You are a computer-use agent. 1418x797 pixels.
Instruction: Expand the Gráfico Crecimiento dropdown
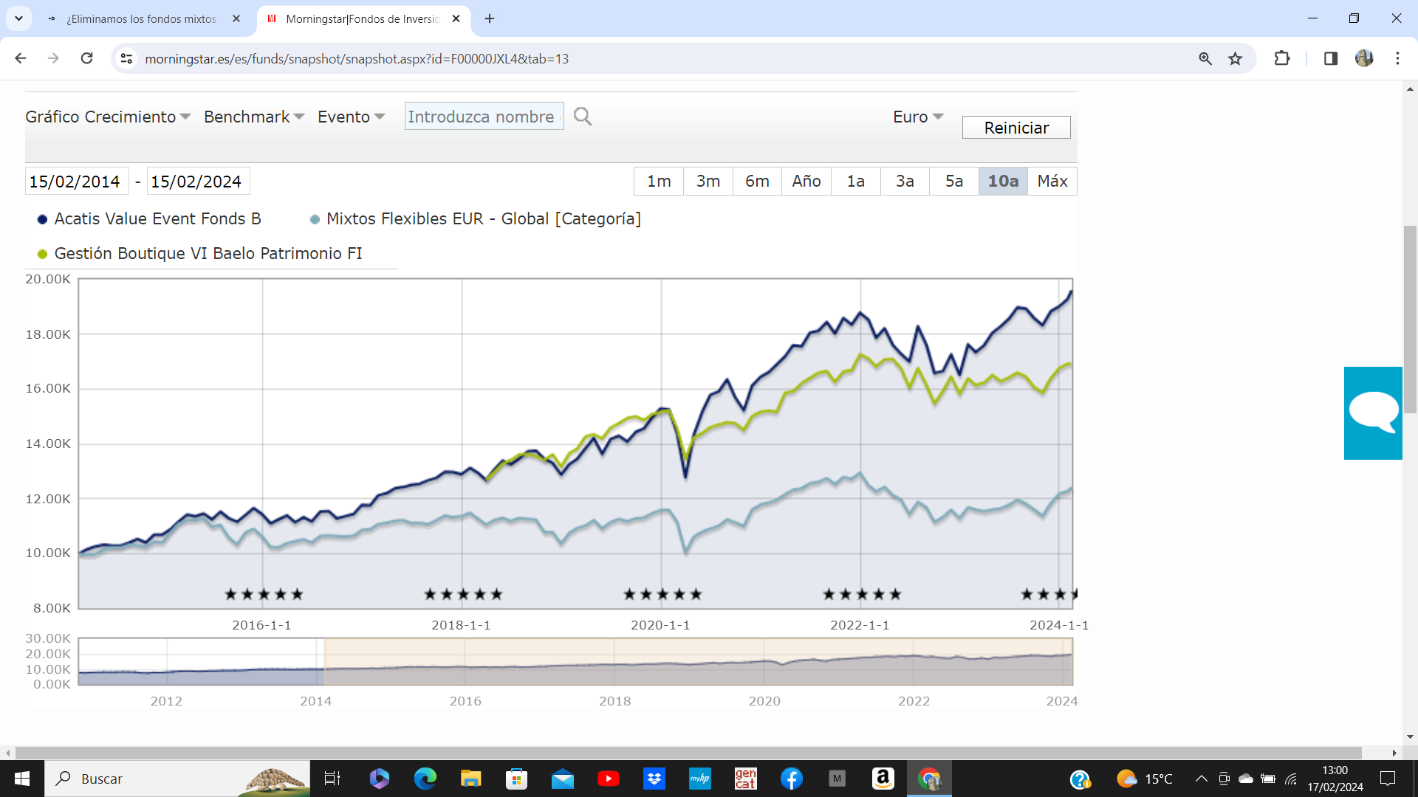(108, 117)
